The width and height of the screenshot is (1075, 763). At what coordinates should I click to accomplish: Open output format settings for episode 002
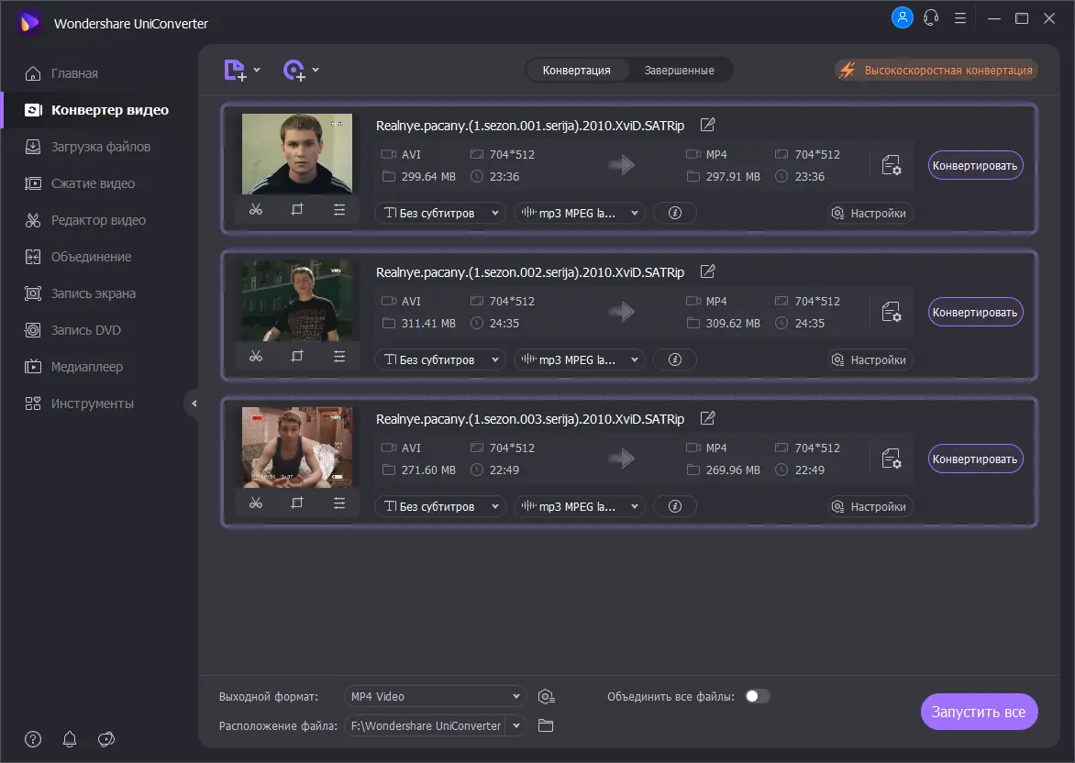892,312
